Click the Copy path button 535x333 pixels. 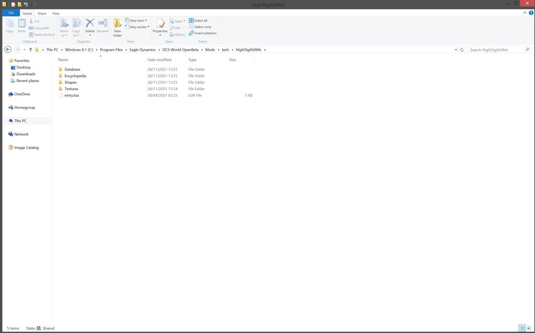39,28
